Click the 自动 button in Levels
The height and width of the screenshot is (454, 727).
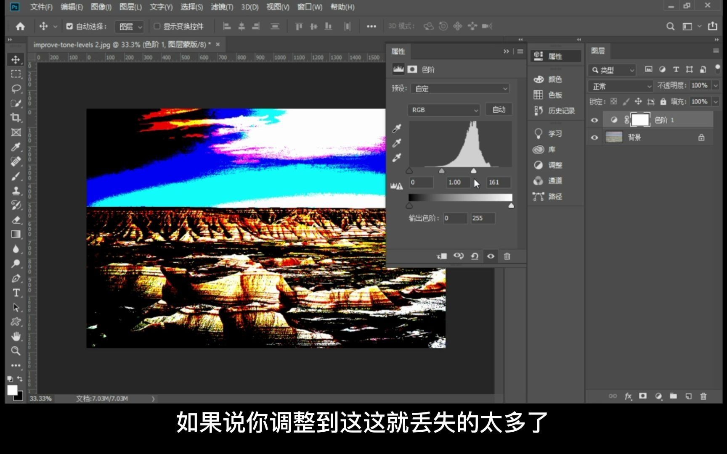click(499, 109)
